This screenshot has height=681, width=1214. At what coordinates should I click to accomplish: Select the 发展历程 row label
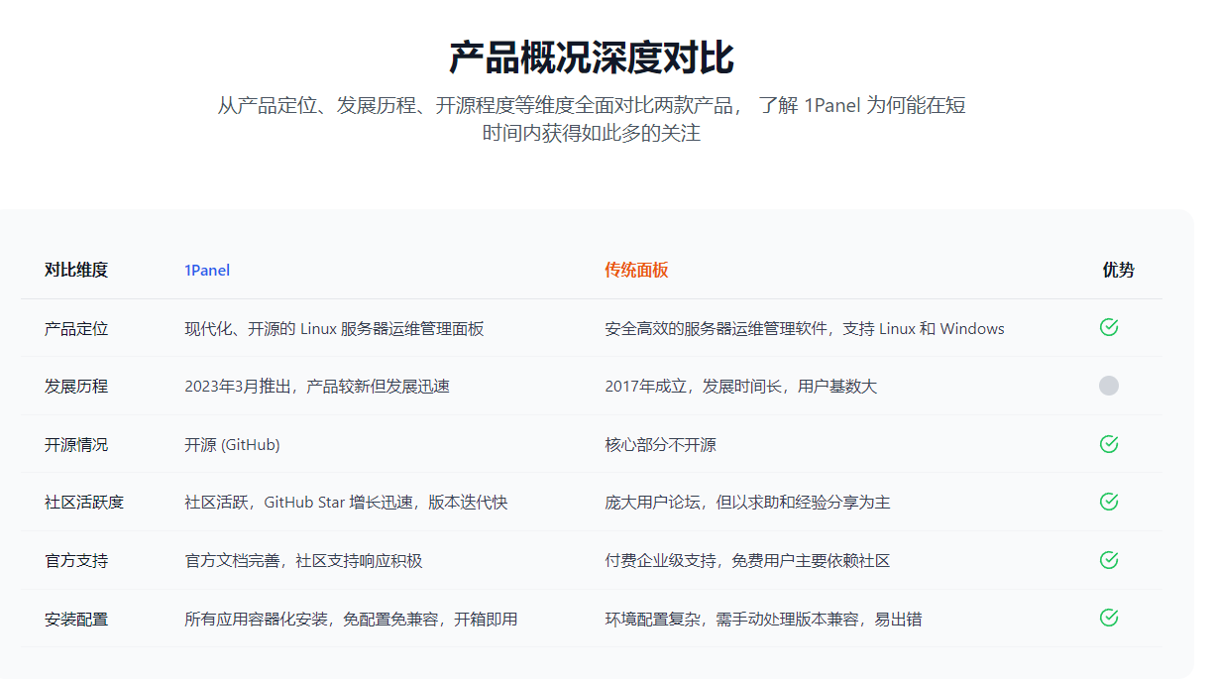point(76,387)
